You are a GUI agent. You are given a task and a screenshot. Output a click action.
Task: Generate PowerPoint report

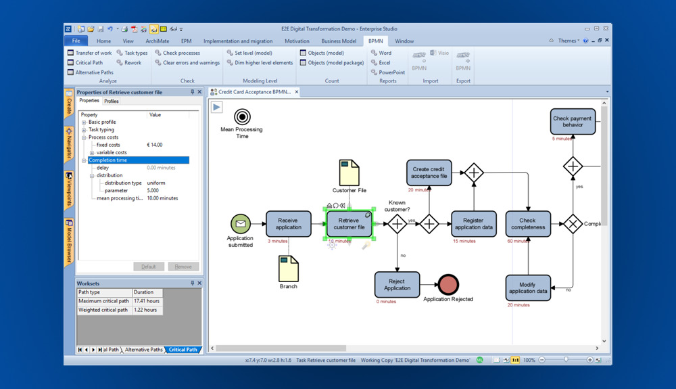pyautogui.click(x=388, y=72)
